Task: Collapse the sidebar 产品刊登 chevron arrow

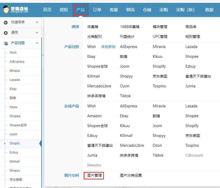Action: click(37, 43)
